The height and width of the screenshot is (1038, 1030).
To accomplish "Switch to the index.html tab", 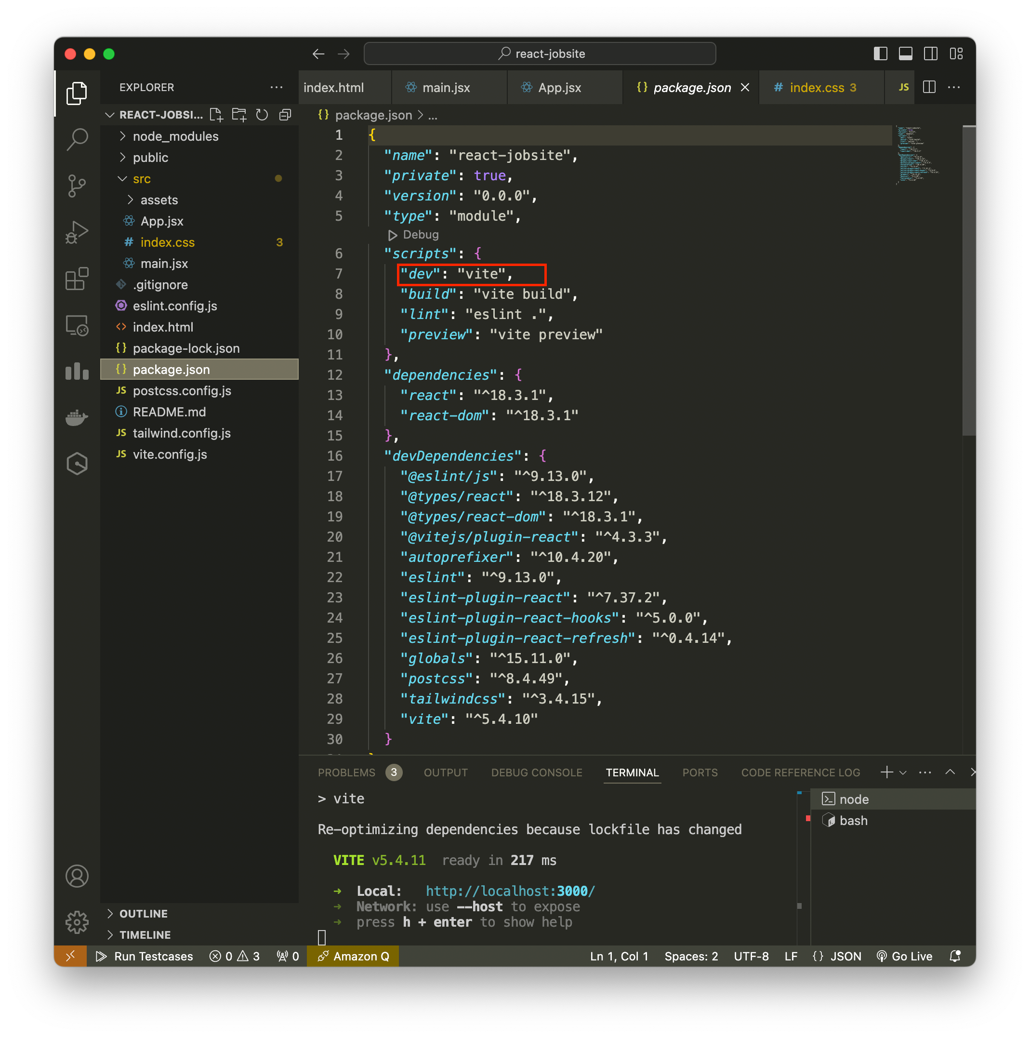I will (345, 88).
